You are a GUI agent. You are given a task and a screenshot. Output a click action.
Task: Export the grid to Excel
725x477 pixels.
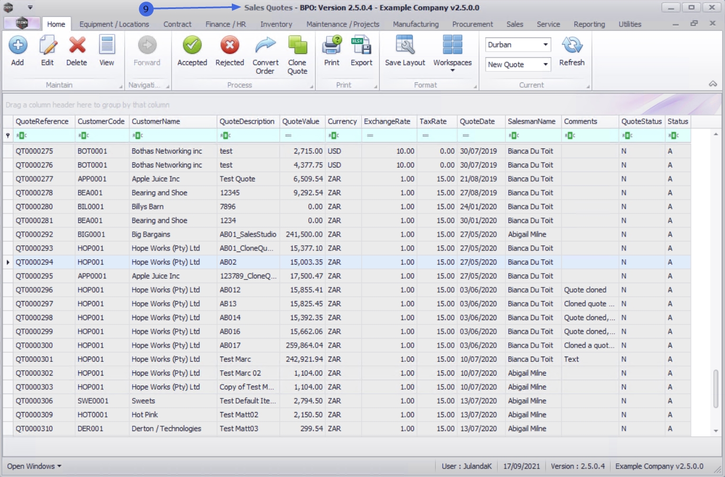[x=361, y=46]
